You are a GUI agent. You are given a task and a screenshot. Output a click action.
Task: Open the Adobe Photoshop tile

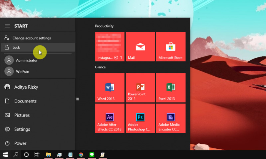coord(140,118)
